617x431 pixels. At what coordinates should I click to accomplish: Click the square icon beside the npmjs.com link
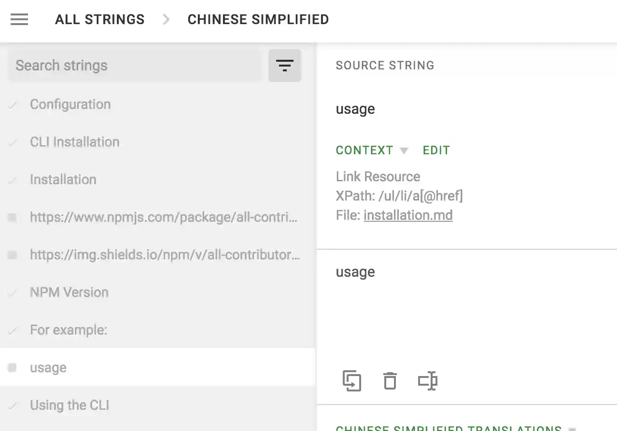[12, 217]
